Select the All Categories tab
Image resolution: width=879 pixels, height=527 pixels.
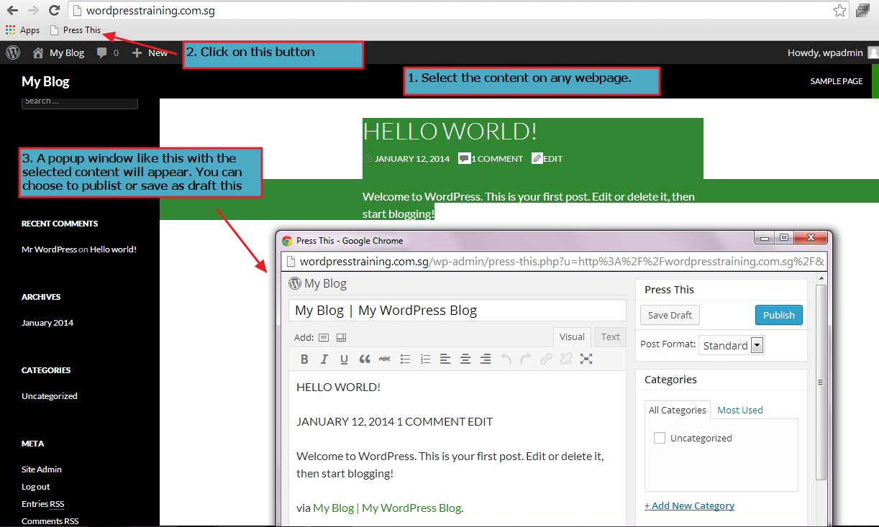678,410
